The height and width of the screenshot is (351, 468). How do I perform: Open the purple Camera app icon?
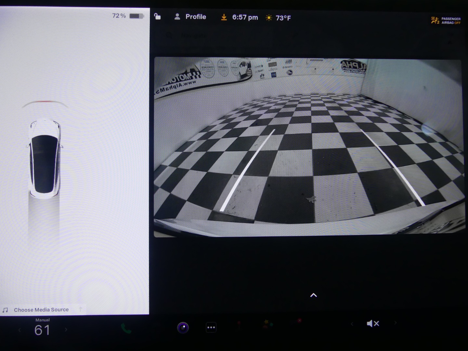click(183, 327)
